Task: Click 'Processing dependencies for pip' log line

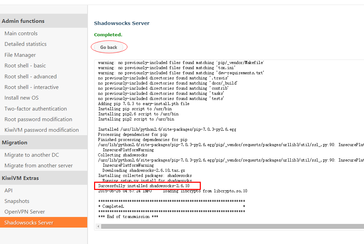Action: tap(132, 134)
